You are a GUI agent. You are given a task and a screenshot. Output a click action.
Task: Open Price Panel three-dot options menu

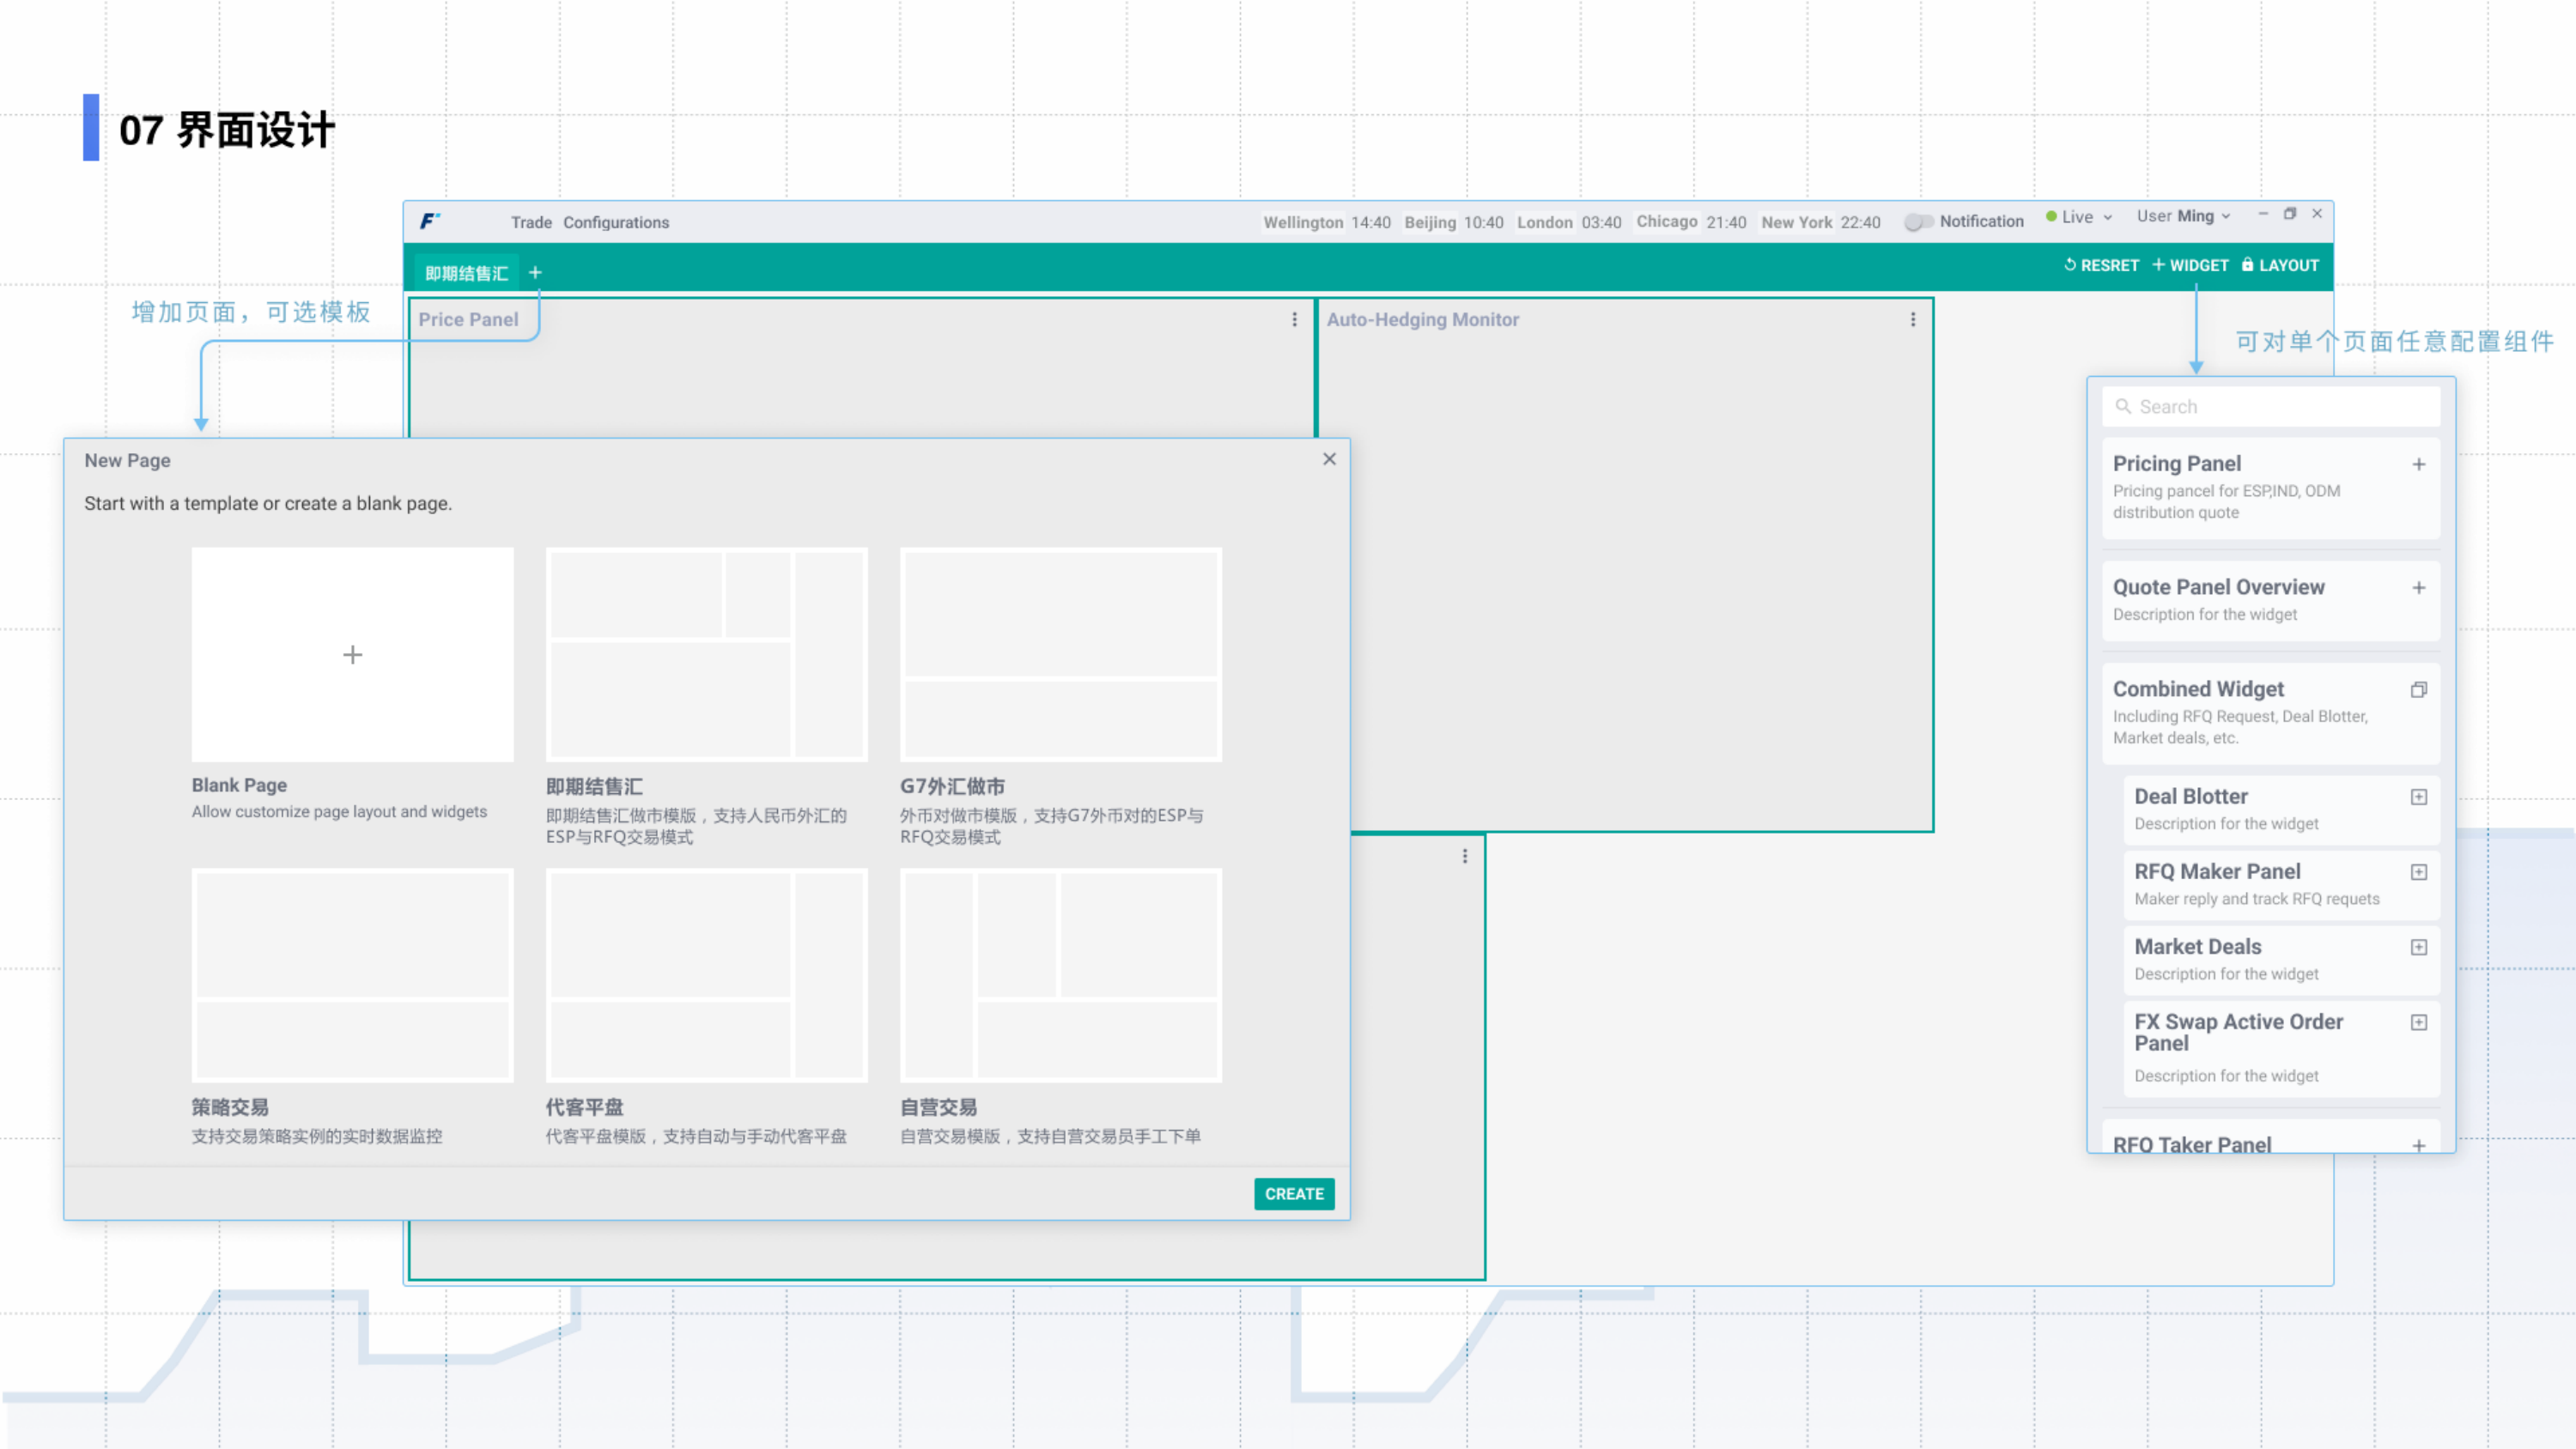point(1294,319)
